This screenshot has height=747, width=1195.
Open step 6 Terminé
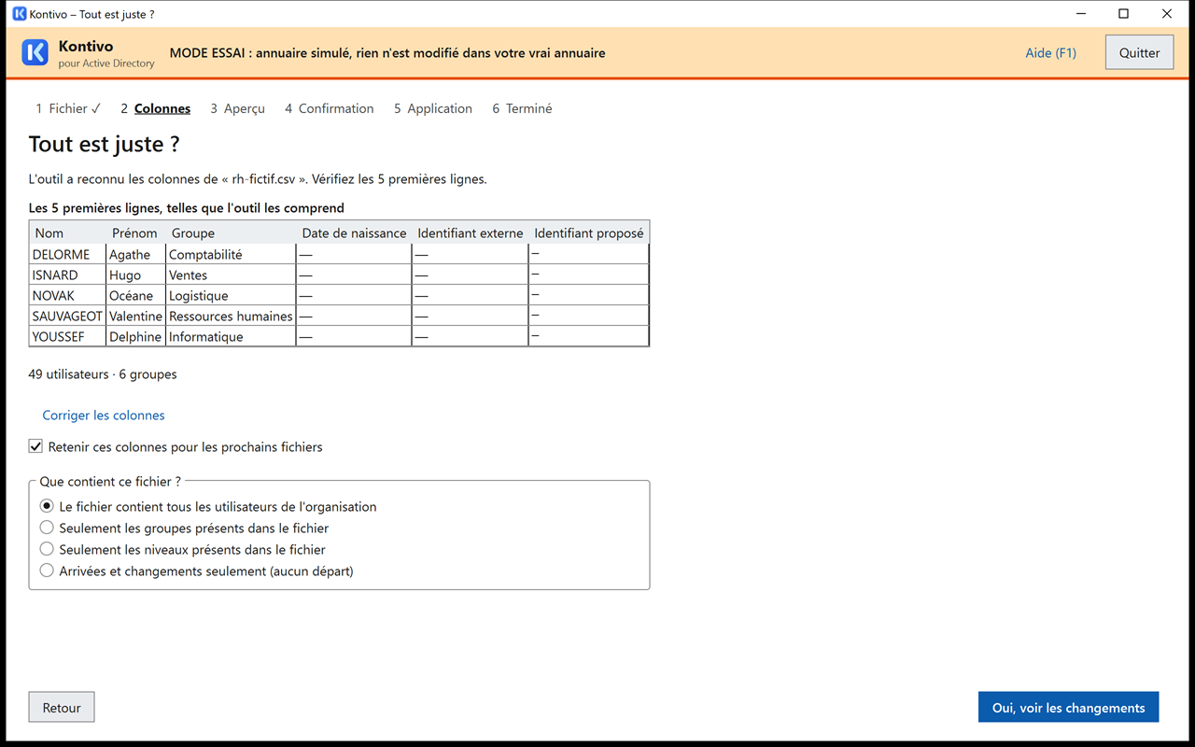tap(522, 108)
